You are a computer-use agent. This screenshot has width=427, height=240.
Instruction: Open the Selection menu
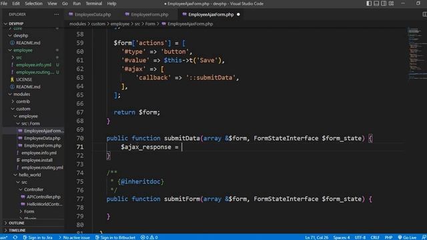click(x=33, y=3)
